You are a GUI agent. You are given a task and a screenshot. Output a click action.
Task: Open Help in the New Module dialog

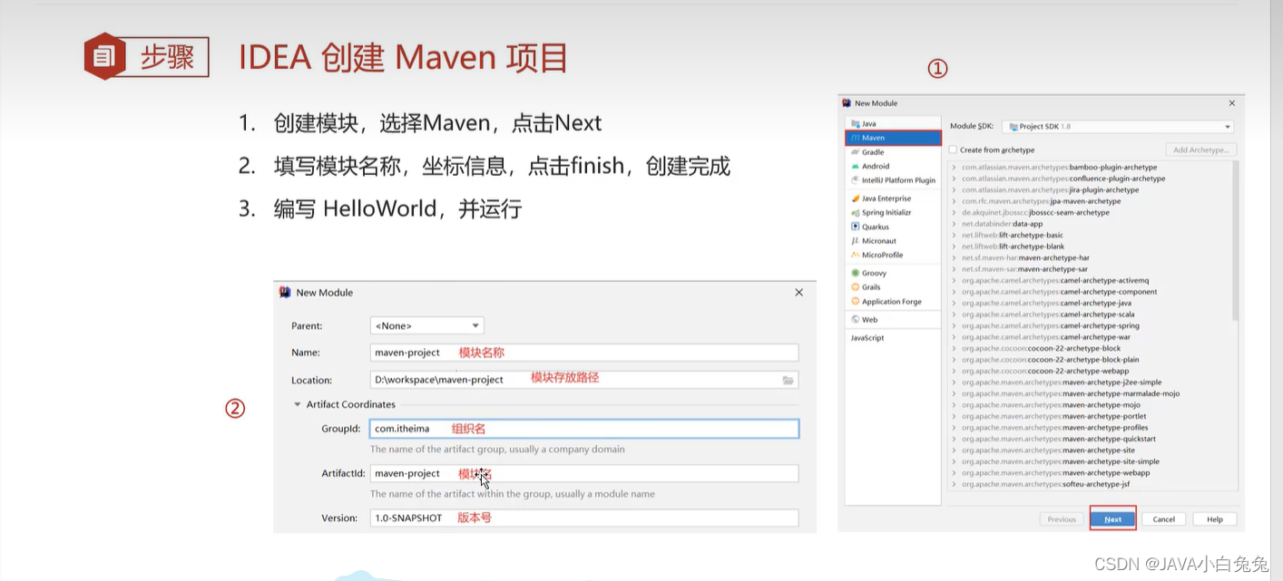tap(1215, 519)
